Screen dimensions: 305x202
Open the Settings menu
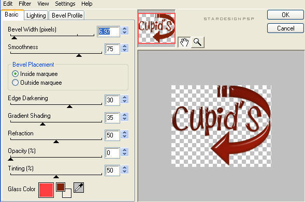(x=65, y=4)
